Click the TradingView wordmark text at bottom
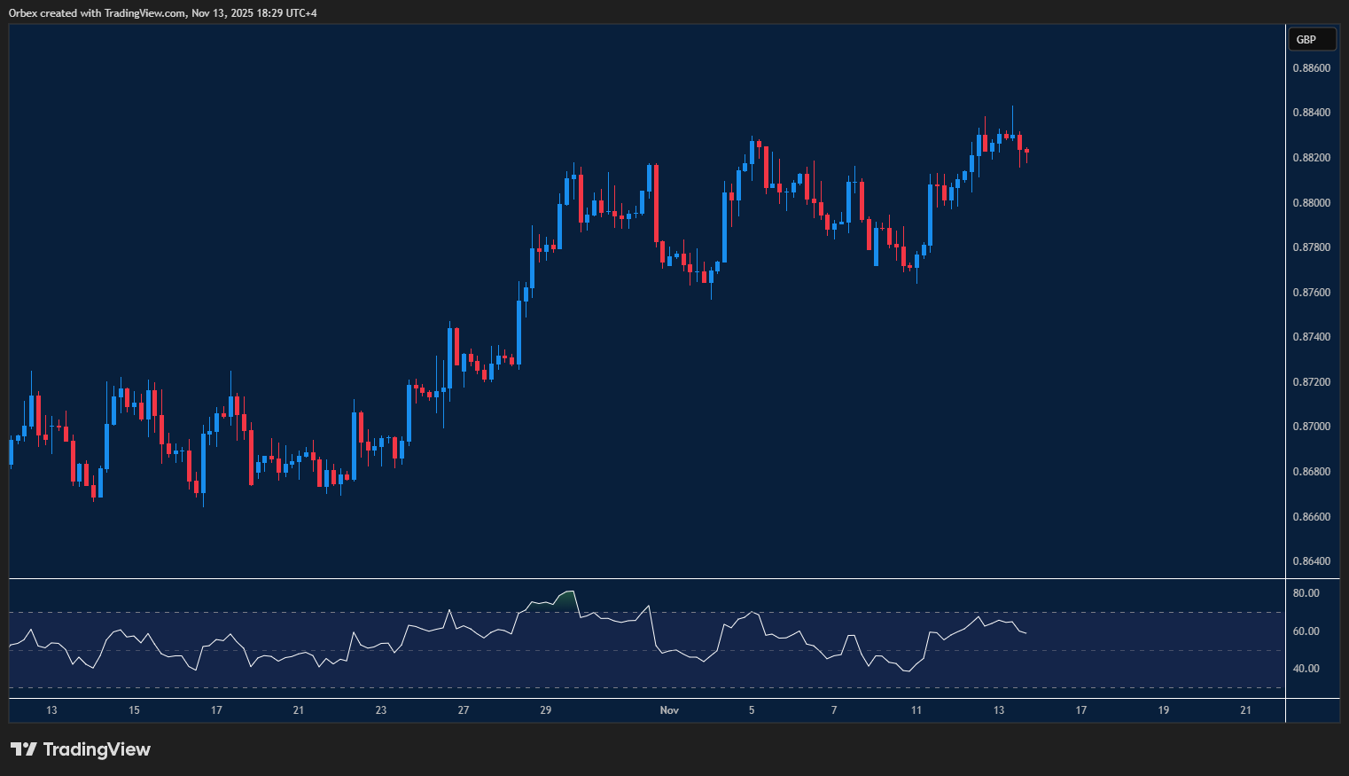Image resolution: width=1349 pixels, height=776 pixels. point(97,749)
